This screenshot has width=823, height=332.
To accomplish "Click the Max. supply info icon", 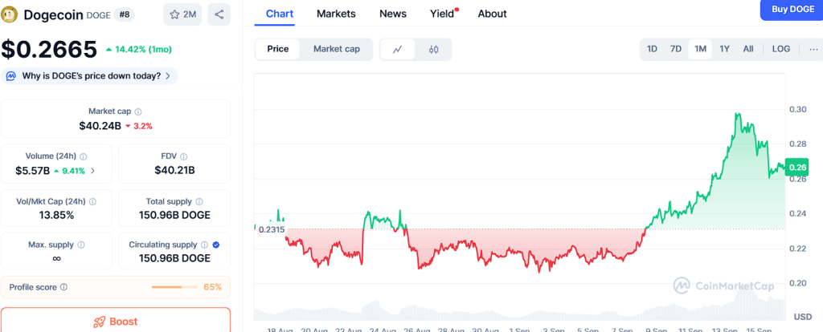I will (x=80, y=244).
